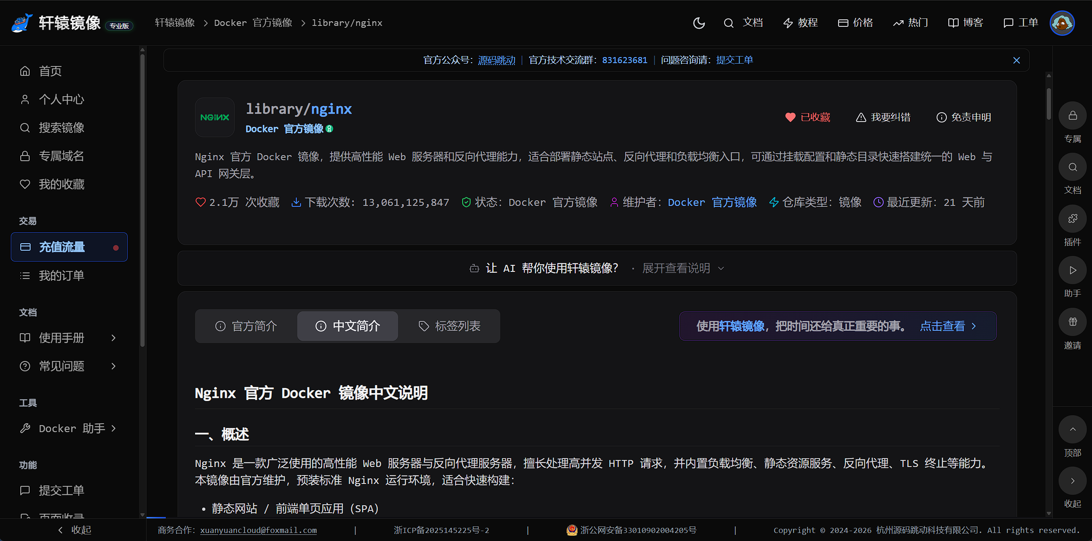Click the 维护者 person icon
Screen dimensions: 1092x541
coord(614,202)
